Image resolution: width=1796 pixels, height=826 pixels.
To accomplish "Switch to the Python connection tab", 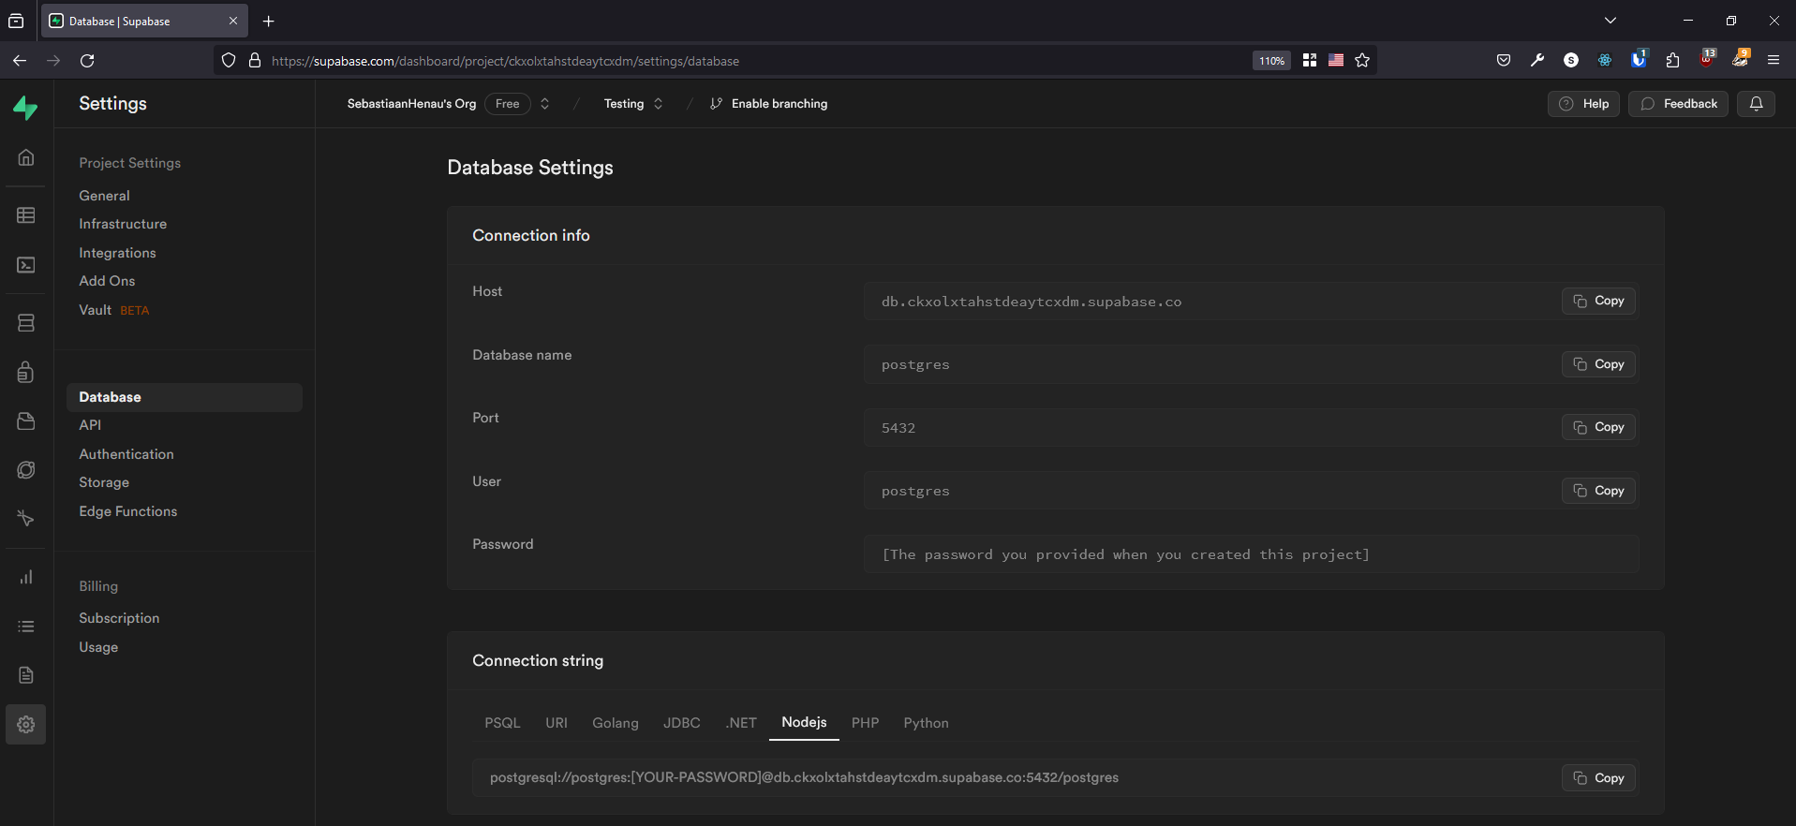I will [x=927, y=723].
